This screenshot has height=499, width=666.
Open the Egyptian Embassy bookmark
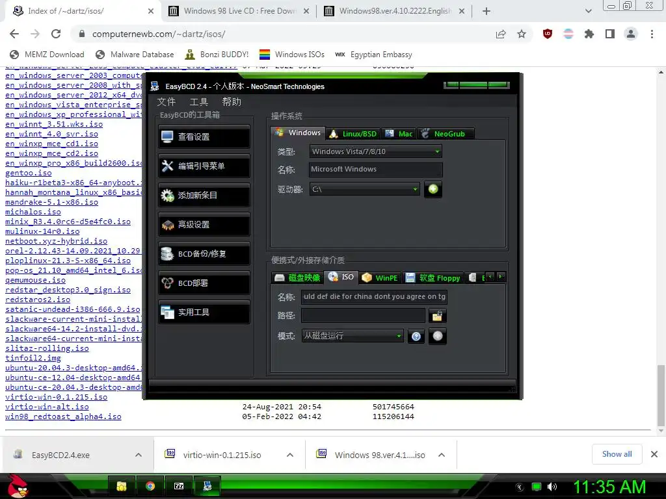coord(373,55)
